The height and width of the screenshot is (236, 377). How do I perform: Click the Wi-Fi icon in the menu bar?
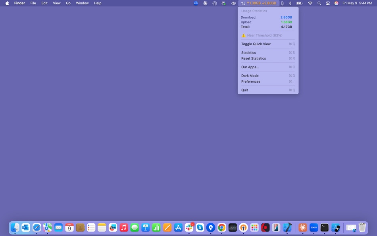(x=310, y=3)
